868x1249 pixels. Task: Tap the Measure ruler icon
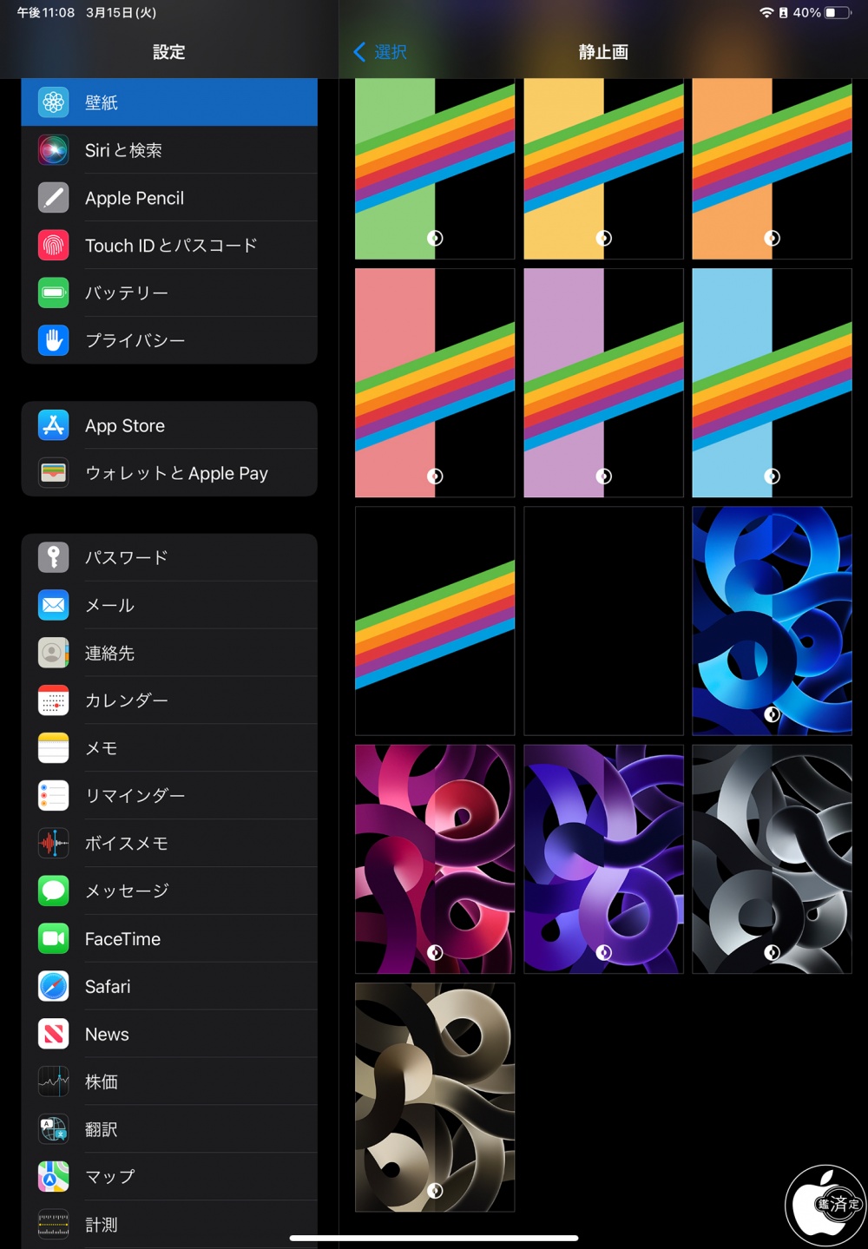click(53, 1225)
